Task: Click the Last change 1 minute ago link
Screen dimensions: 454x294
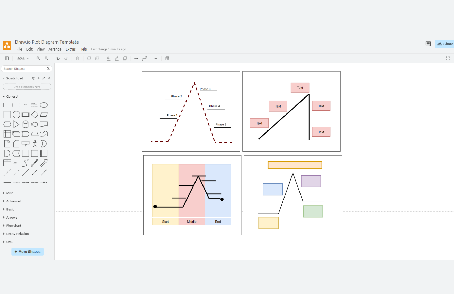Action: pyautogui.click(x=108, y=49)
